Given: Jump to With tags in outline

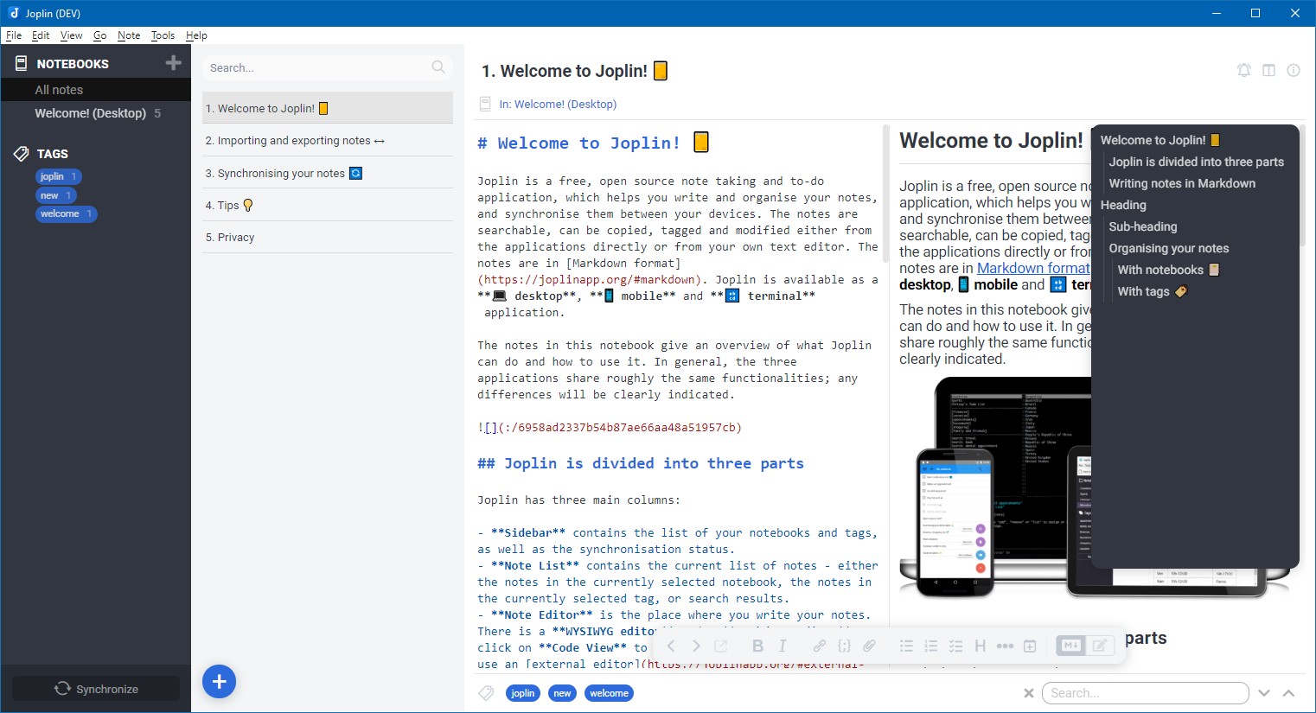Looking at the screenshot, I should [x=1153, y=291].
